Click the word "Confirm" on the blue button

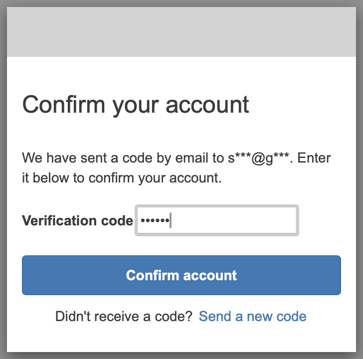coord(153,275)
